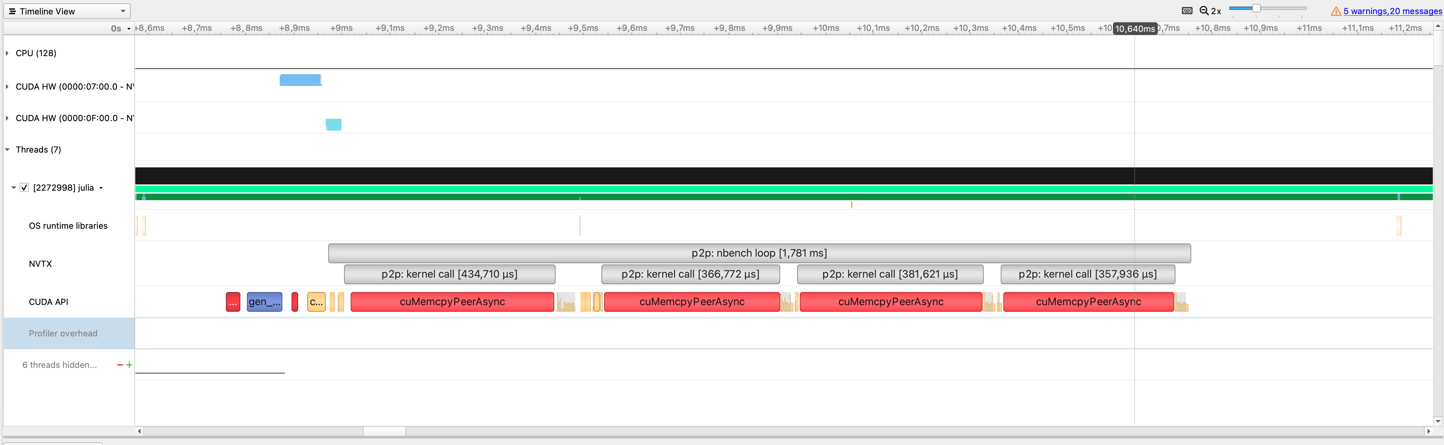1444x445 pixels.
Task: Click the zoom out magnifier icon
Action: 1204,11
